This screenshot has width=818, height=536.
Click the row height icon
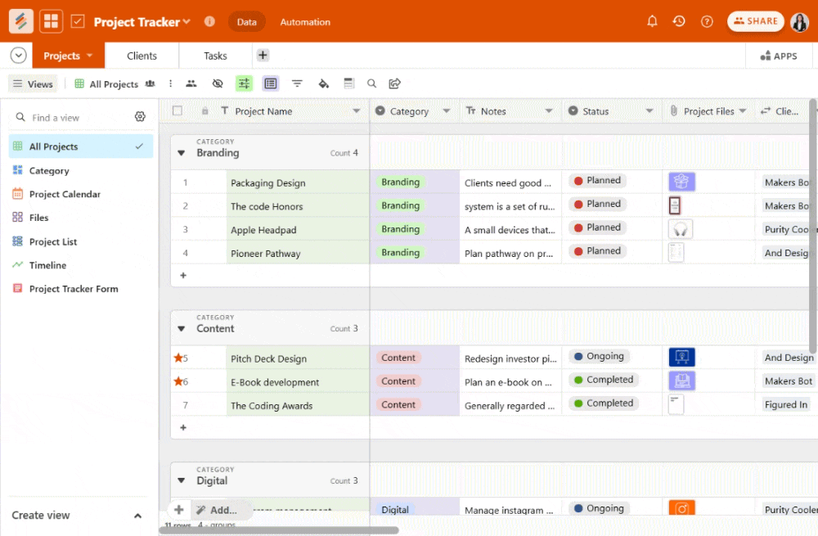(349, 83)
